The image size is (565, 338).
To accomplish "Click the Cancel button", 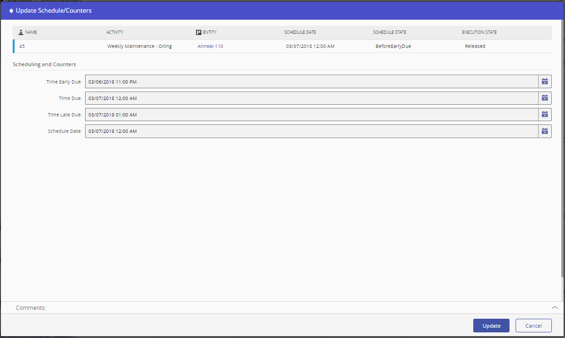I will [x=533, y=326].
